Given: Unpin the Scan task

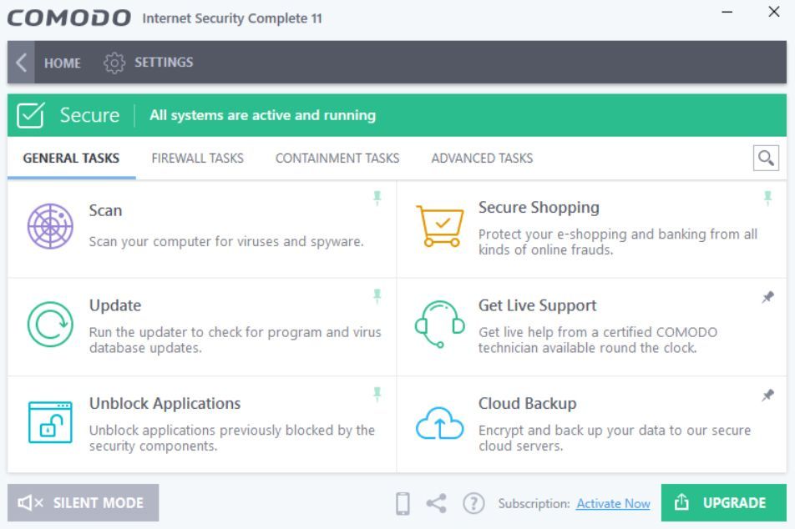Looking at the screenshot, I should (377, 198).
